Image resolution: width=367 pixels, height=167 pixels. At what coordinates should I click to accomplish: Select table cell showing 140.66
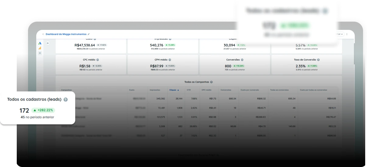(291, 126)
